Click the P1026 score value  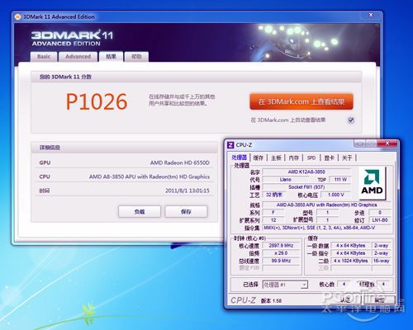click(97, 101)
